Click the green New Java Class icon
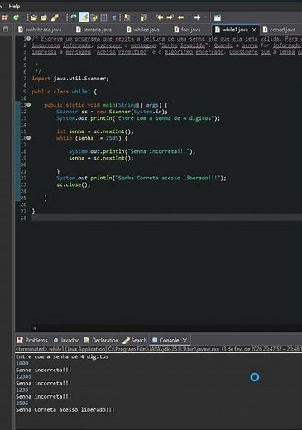302x430 pixels. (16, 17)
